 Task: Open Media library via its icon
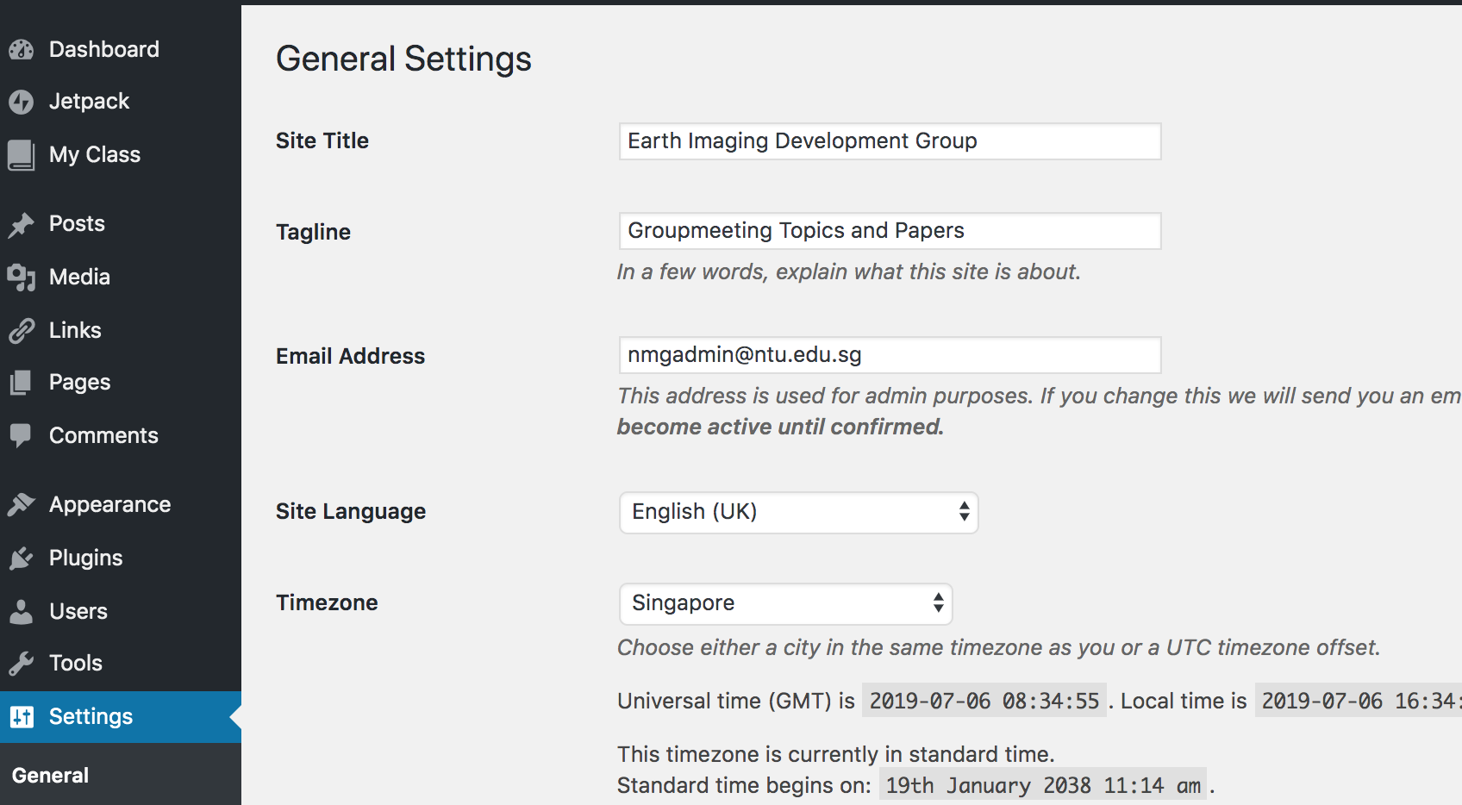22,277
